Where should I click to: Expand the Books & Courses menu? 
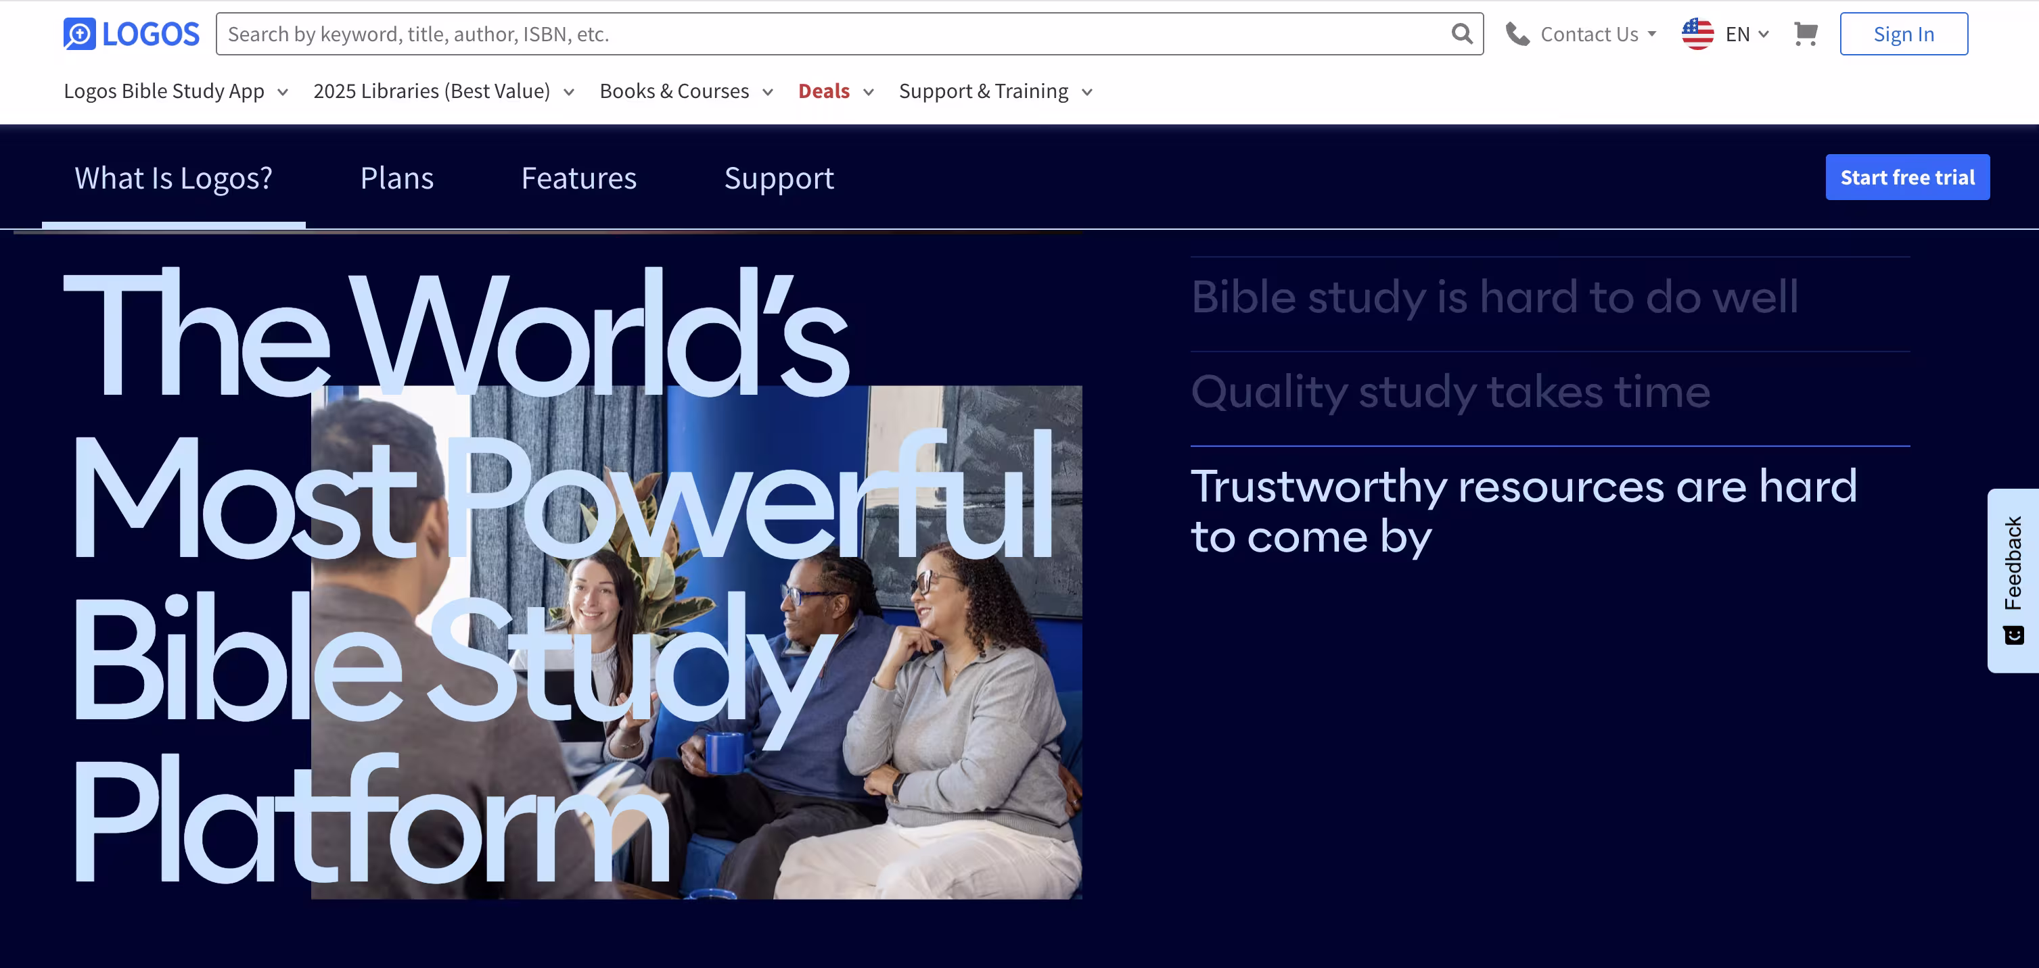click(686, 91)
